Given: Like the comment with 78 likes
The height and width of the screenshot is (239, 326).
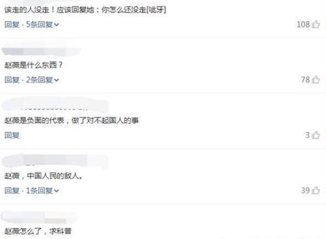Looking at the screenshot, I should point(316,80).
